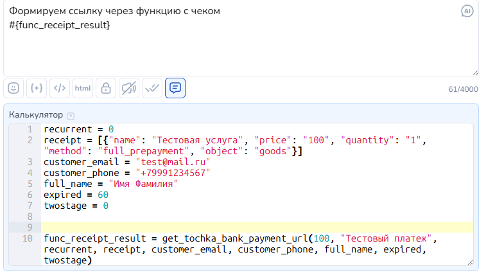Toggle html mode button
Screen dimensions: 486x275
(83, 88)
